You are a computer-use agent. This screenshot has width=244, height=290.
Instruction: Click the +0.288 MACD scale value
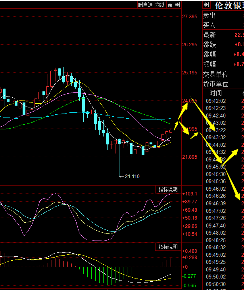pos(190,258)
